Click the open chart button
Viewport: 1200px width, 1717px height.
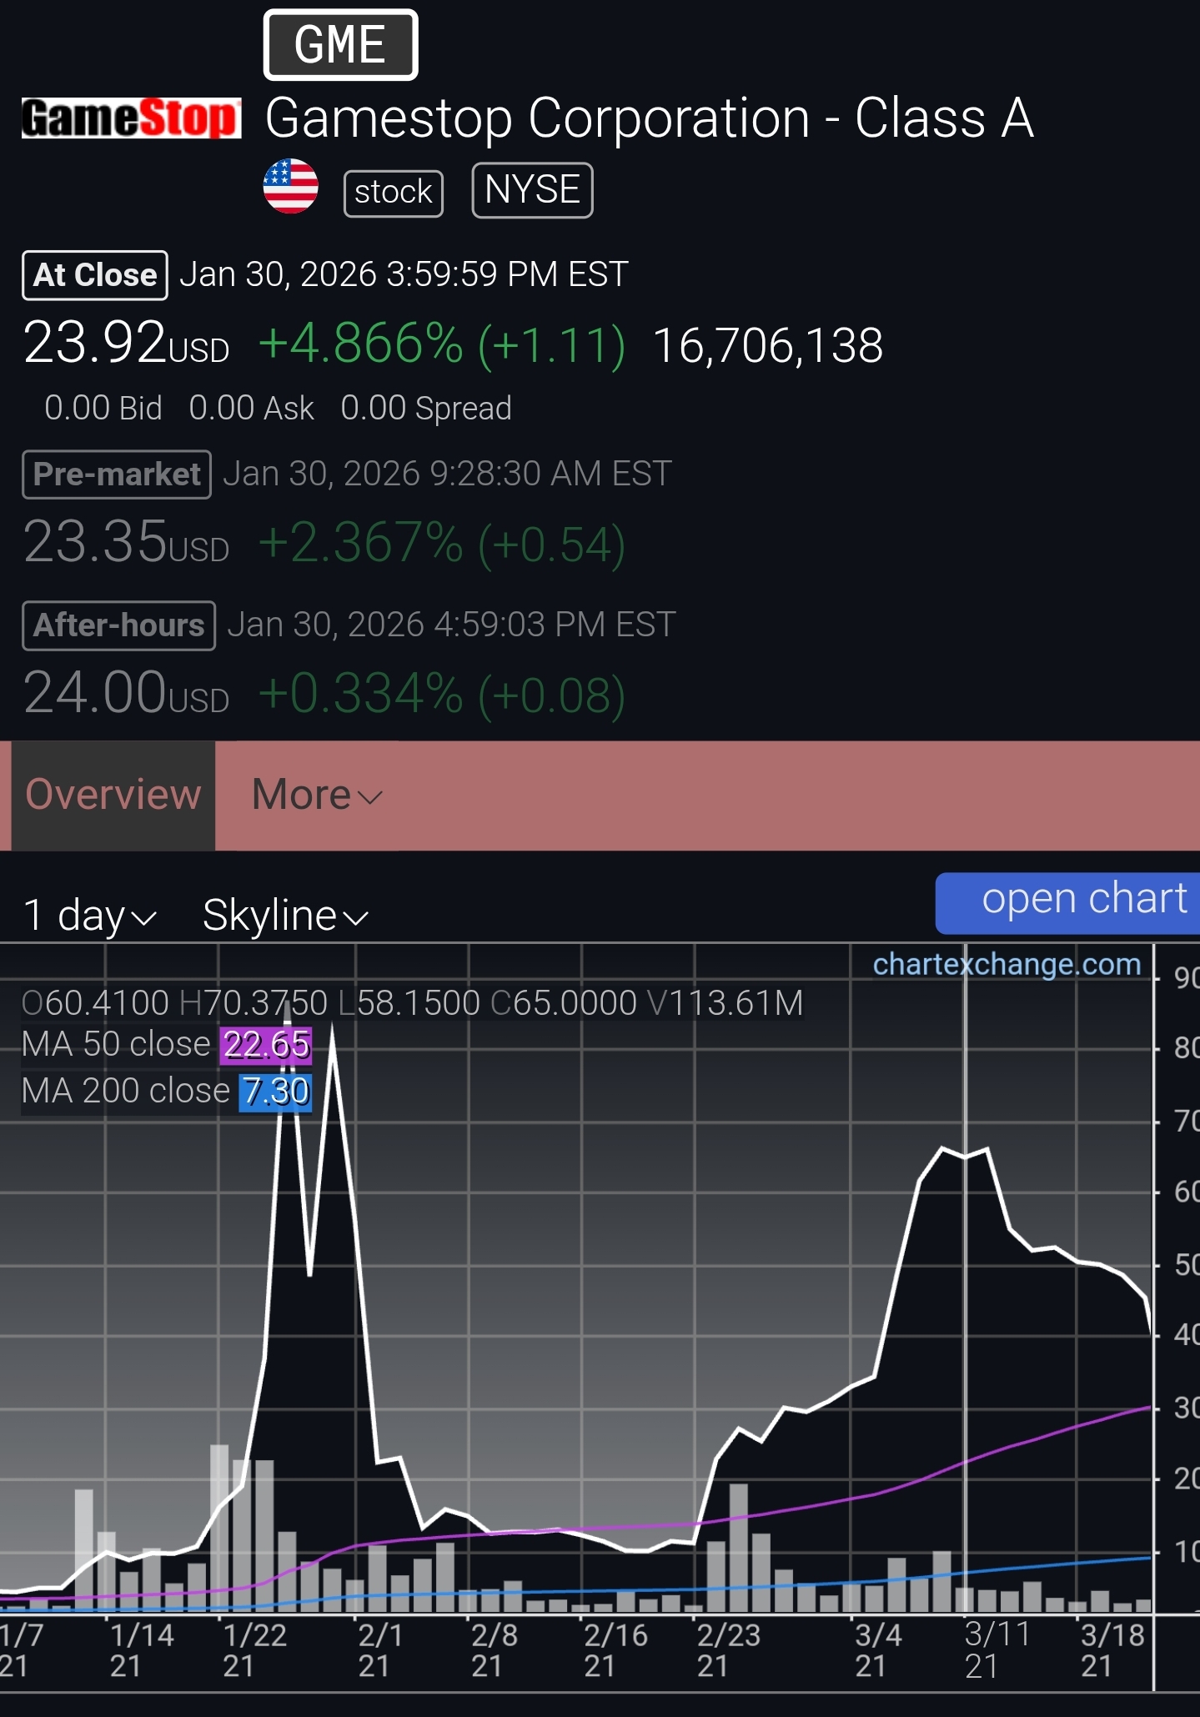tap(1068, 903)
